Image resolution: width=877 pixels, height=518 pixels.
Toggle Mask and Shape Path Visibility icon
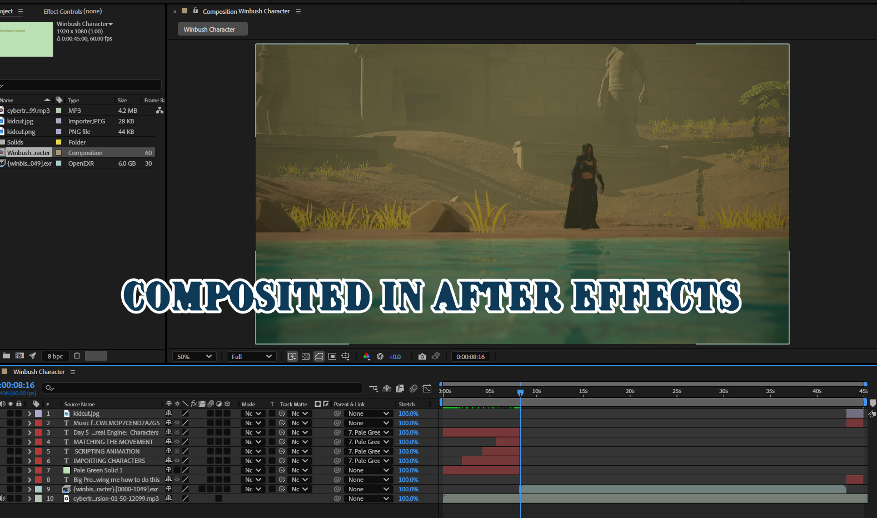(319, 356)
